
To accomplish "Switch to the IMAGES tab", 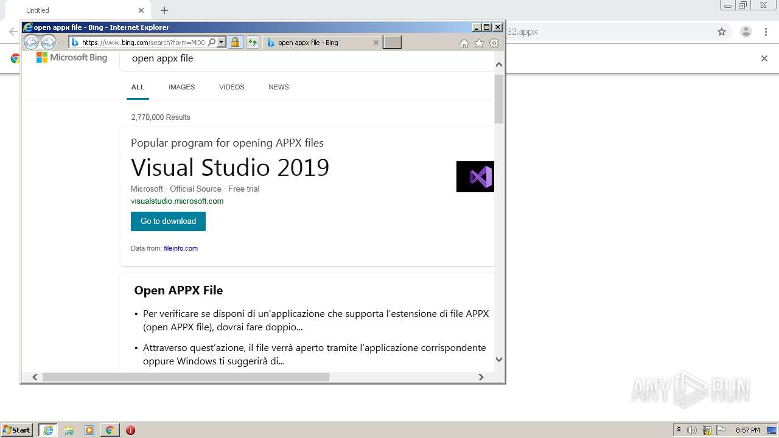I will pos(181,87).
